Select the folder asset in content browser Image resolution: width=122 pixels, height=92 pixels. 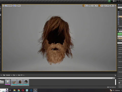pos(2,82)
